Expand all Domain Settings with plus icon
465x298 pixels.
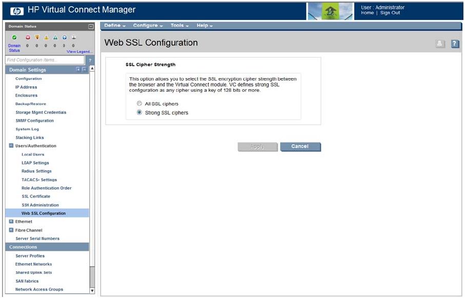[78, 69]
